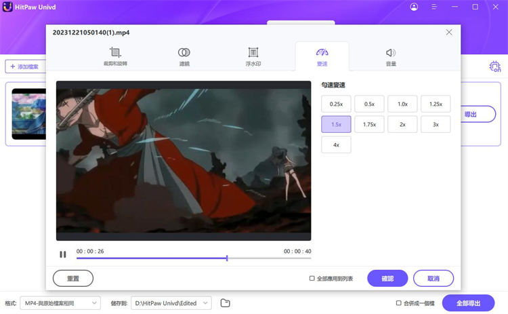Screen dimensions: 508x314
Task: Set speed to 4x
Action: pos(336,144)
